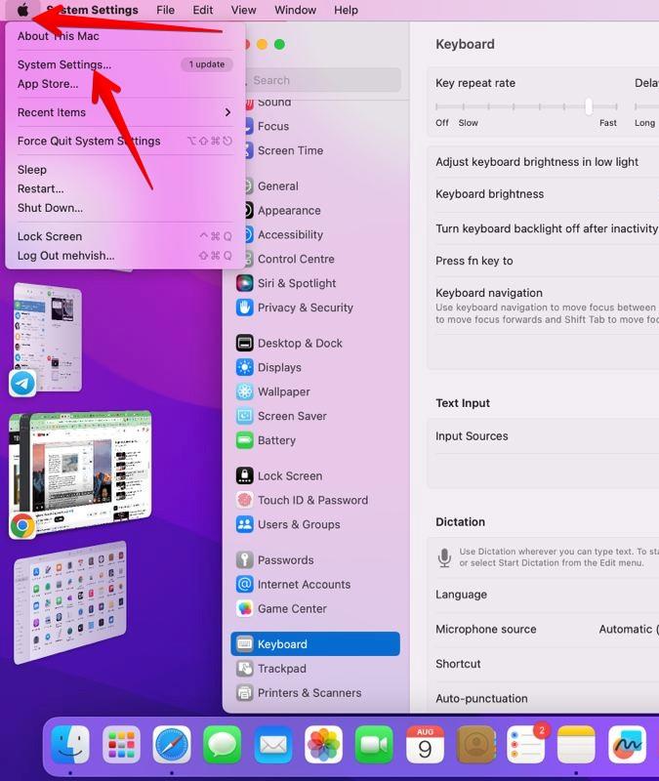Open the View menu
The width and height of the screenshot is (659, 781).
click(x=243, y=10)
